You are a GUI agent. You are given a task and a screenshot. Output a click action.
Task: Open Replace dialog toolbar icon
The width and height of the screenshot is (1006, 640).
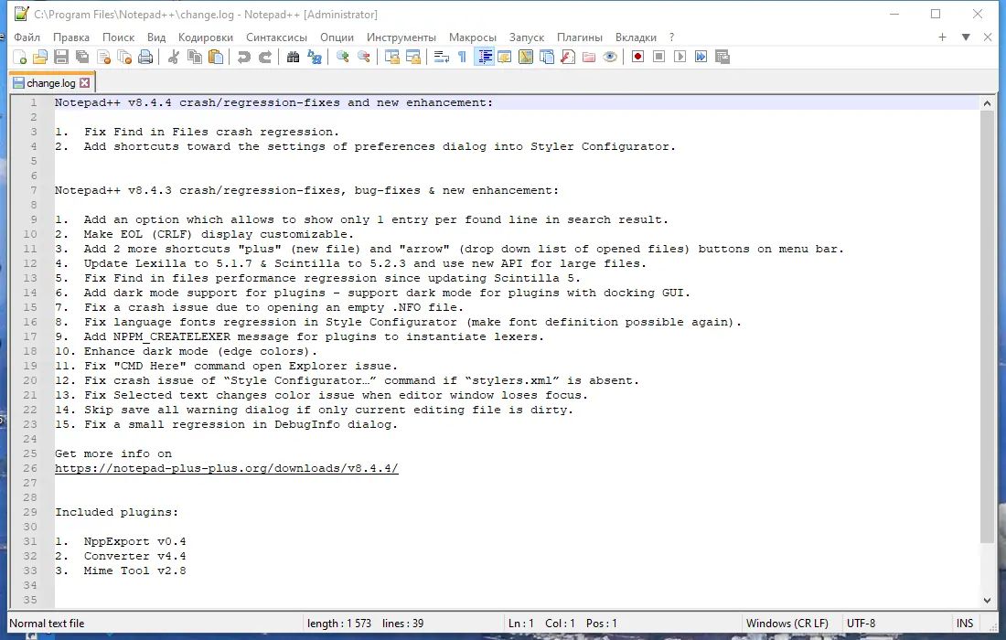315,57
